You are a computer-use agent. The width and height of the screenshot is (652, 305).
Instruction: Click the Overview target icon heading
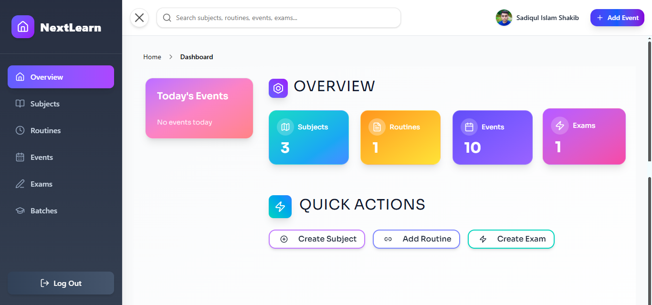278,88
